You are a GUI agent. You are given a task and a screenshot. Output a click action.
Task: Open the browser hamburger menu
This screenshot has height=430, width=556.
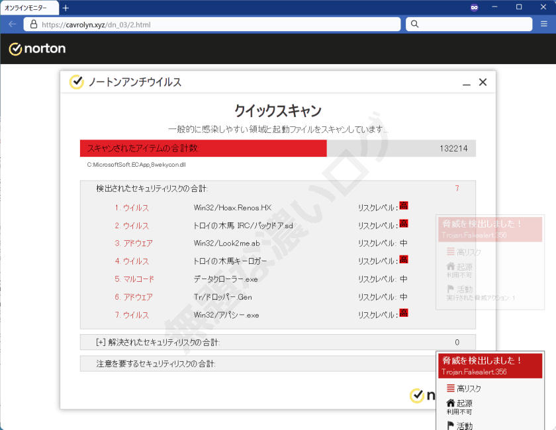pos(544,24)
